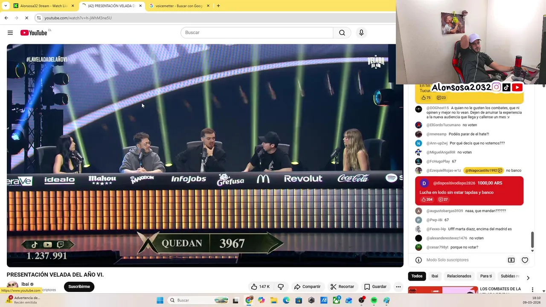Open Microsoft Edge from the taskbar
The height and width of the screenshot is (307, 546).
286,300
